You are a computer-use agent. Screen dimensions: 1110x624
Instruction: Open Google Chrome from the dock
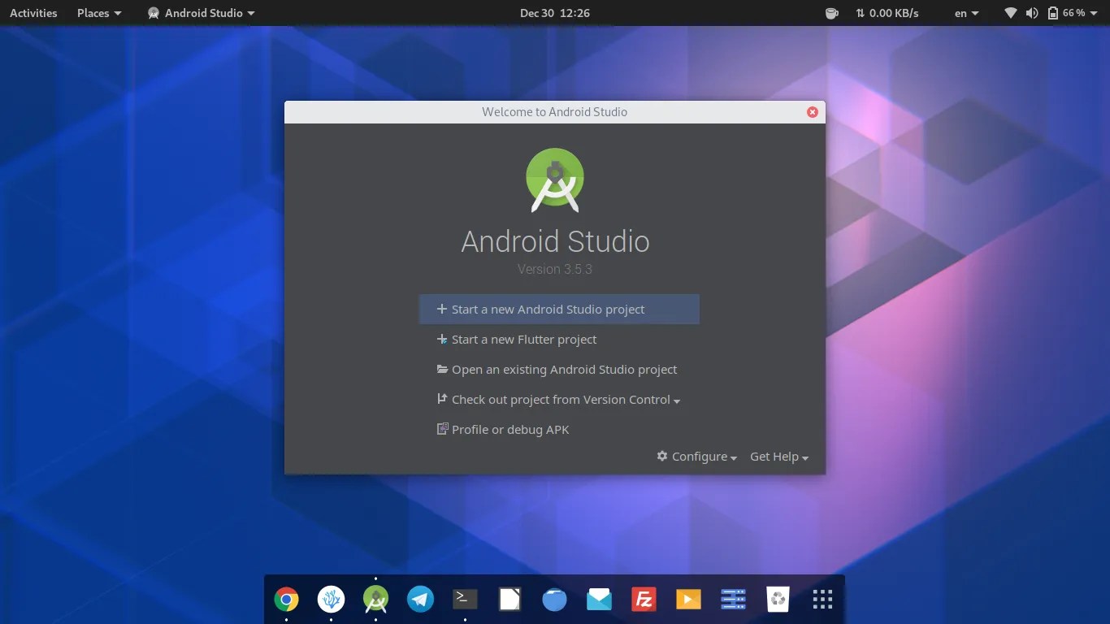pos(286,600)
